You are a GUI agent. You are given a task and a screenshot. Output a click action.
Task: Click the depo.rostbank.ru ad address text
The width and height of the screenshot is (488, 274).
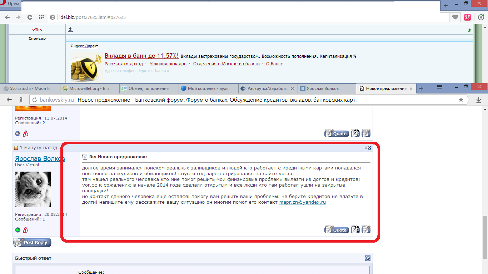[x=153, y=71]
